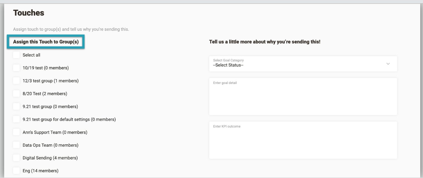Image resolution: width=423 pixels, height=178 pixels.
Task: Check the Select all checkbox
Action: tap(16, 55)
